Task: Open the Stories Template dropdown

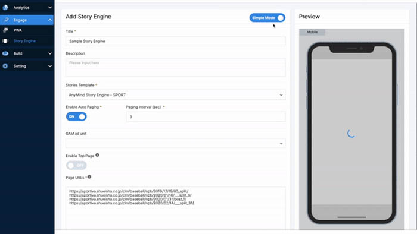Action: click(x=176, y=95)
